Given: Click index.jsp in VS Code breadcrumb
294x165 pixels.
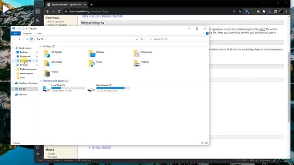Looking at the screenshot, I should [x=85, y=160].
